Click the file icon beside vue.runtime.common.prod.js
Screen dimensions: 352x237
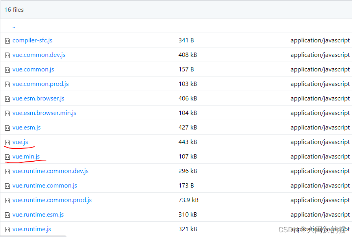click(7, 201)
